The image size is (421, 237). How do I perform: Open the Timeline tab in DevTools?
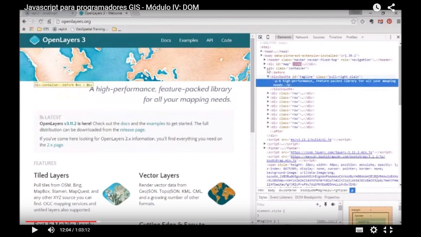tap(335, 37)
